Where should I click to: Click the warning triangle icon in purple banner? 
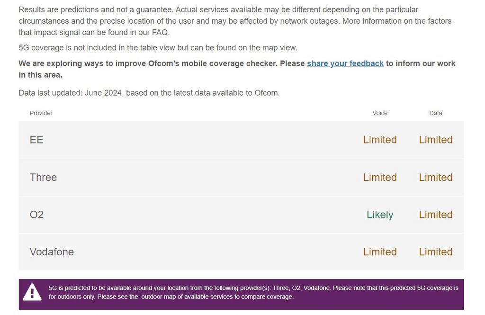click(x=32, y=292)
